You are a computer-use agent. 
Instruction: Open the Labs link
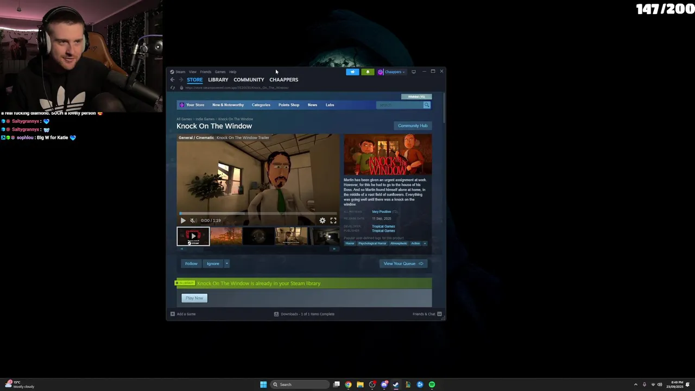coord(330,105)
